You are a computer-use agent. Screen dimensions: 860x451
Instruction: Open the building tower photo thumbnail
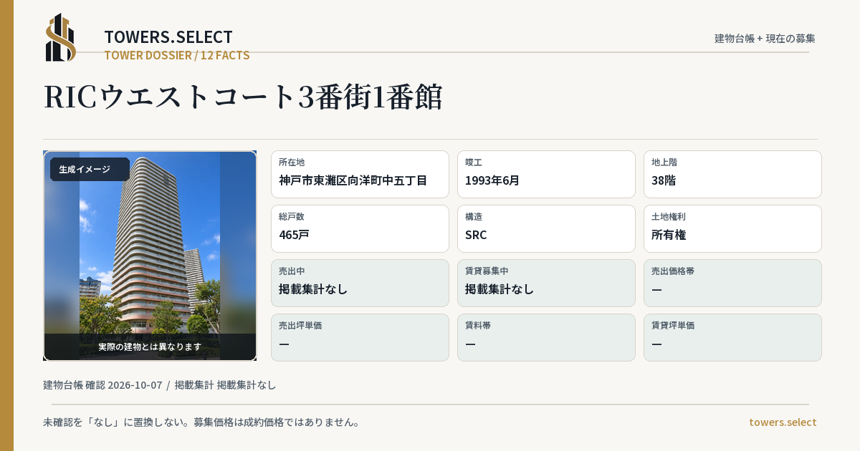coord(150,256)
